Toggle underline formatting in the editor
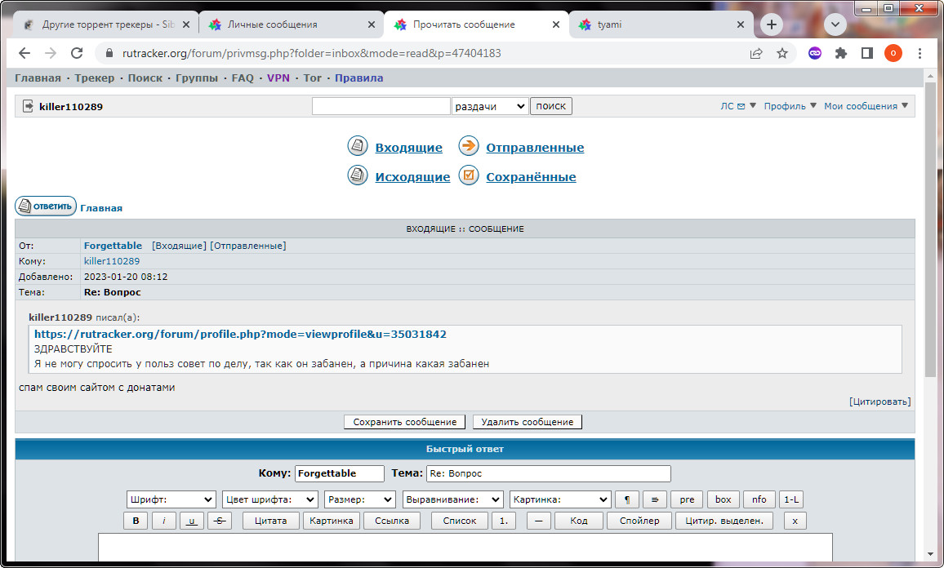 pyautogui.click(x=192, y=521)
